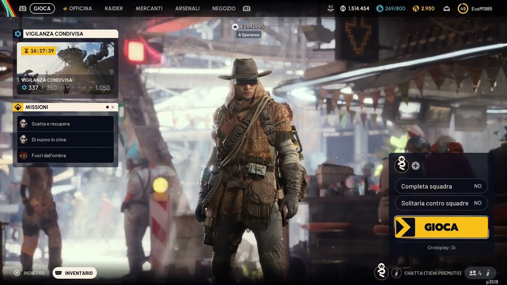Image resolution: width=507 pixels, height=285 pixels.
Task: Open the 'Fuori dall'ombra' mission title
Action: 49,156
